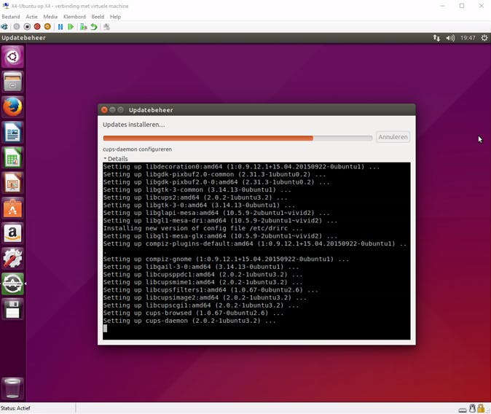Screen dimensions: 491x414
Task: Click the 'Setting up compiz-gnome' output line
Action: (x=226, y=259)
